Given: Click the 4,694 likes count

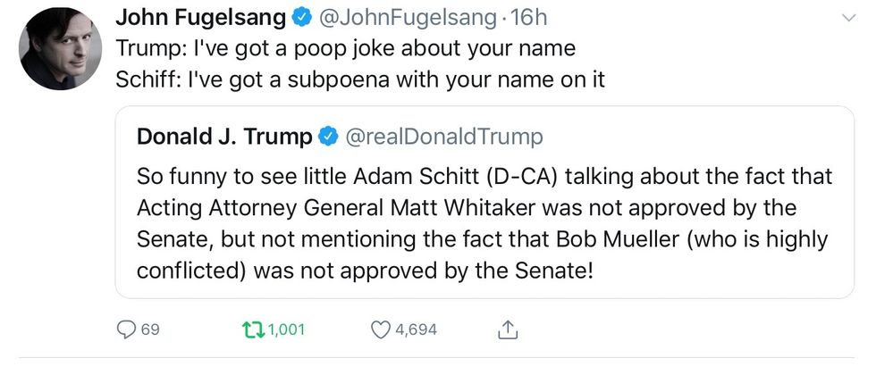Looking at the screenshot, I should pos(416,329).
